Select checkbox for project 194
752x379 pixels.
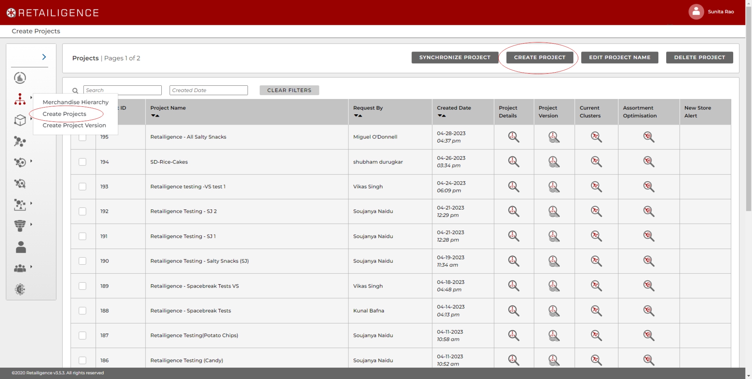(82, 162)
